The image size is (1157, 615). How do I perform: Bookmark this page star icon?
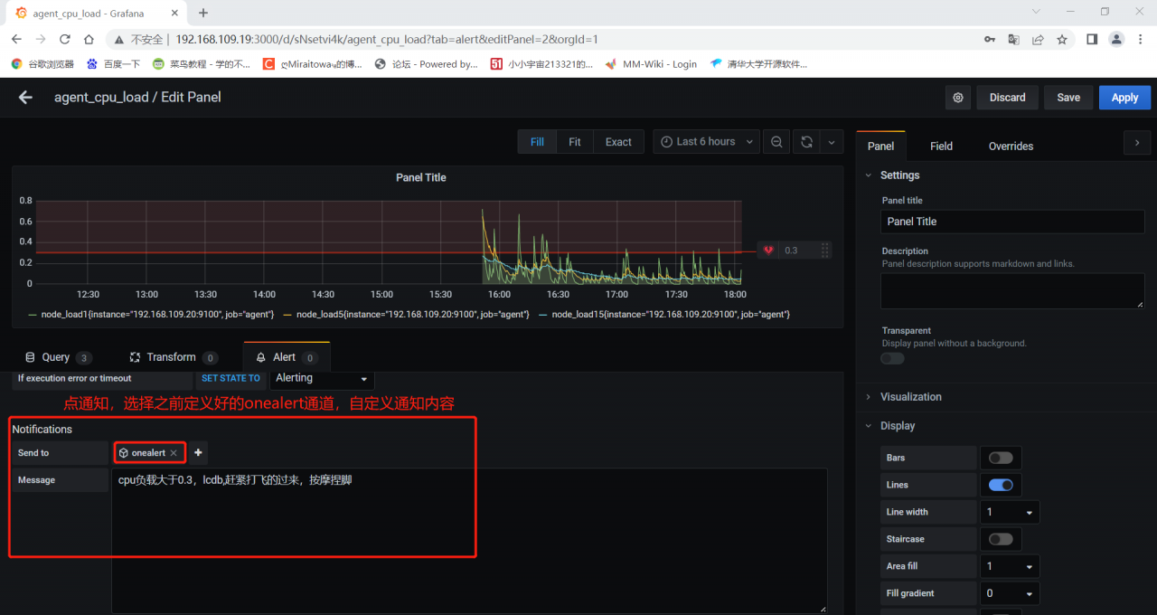click(1062, 40)
